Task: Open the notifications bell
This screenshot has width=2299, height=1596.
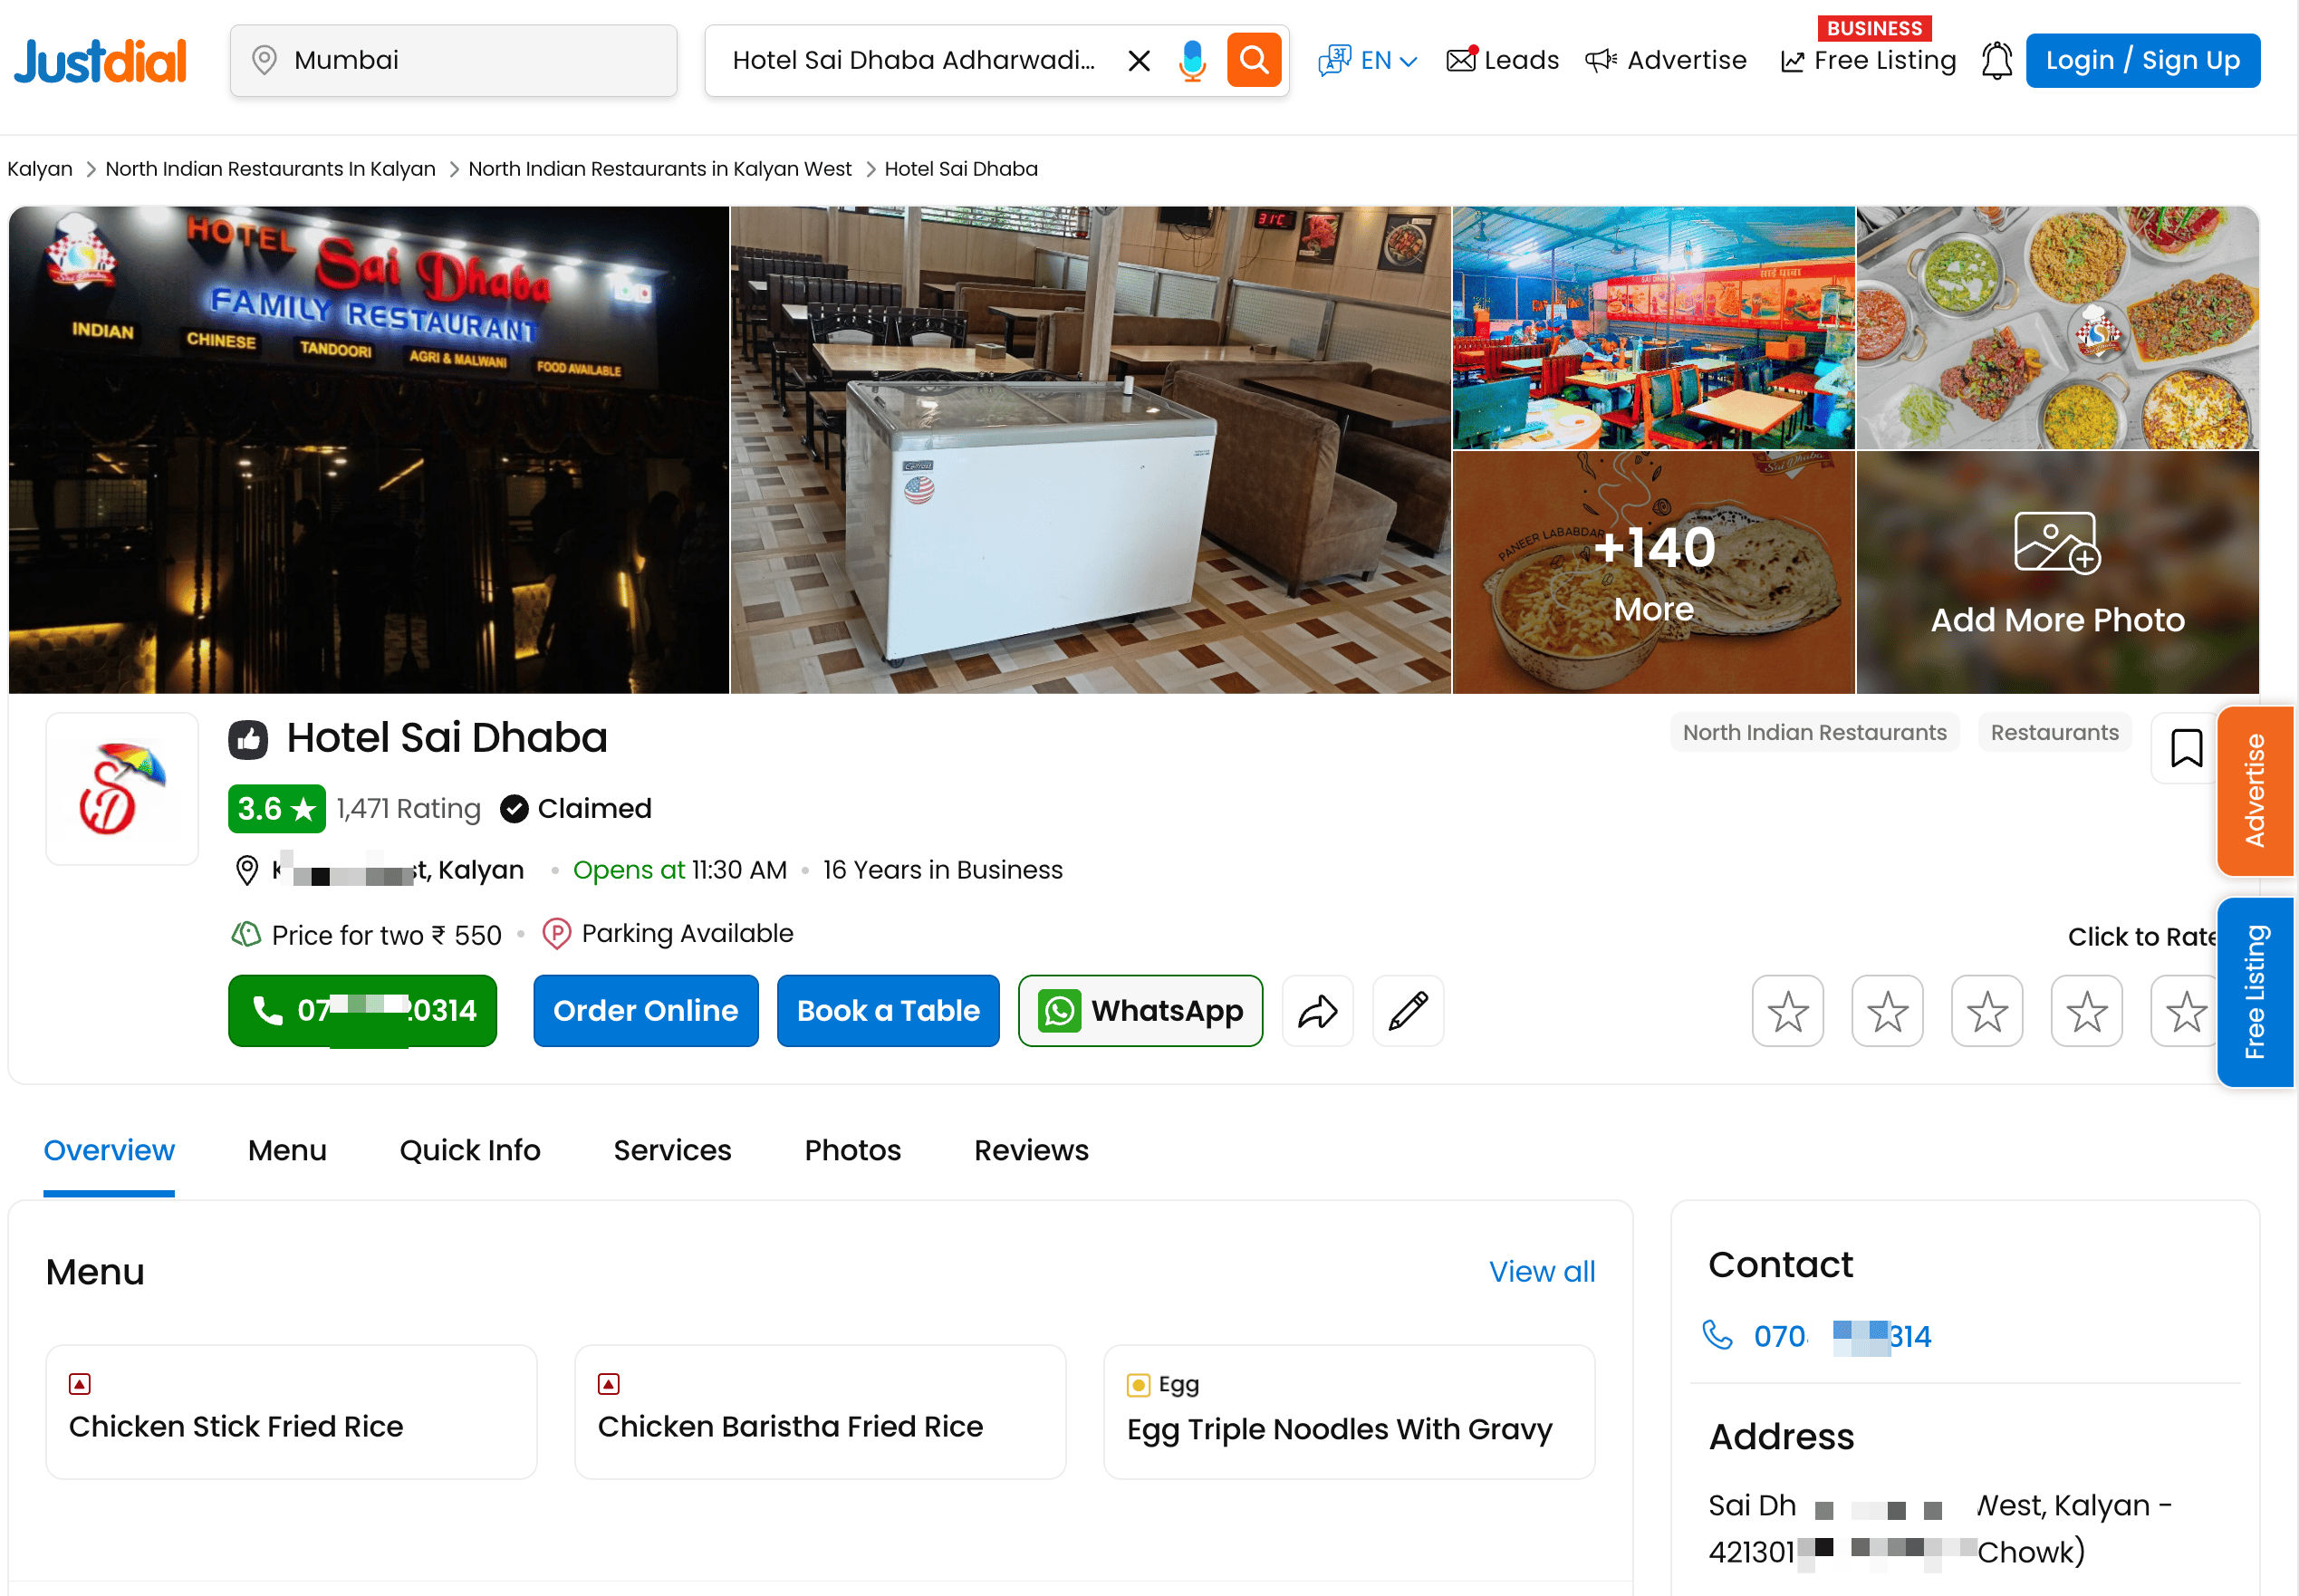Action: tap(1996, 60)
